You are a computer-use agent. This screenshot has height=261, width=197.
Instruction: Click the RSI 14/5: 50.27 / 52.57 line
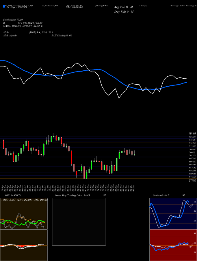click(23, 23)
